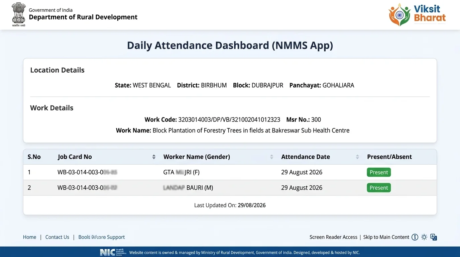Open the accessibility icon beside Skip to Main Content
Screen dimensions: 460x257
pyautogui.click(x=415, y=237)
